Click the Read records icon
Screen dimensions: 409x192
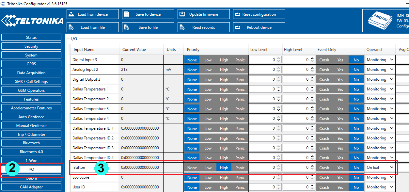(x=182, y=27)
